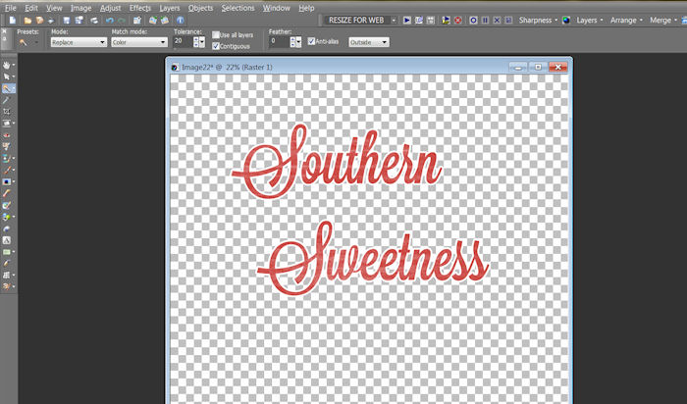Open the Mode dropdown set to Replace

click(x=79, y=43)
